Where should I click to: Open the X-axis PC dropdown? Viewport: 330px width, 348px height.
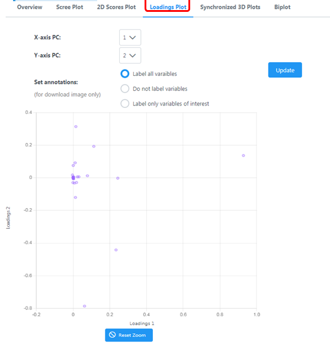pos(130,37)
